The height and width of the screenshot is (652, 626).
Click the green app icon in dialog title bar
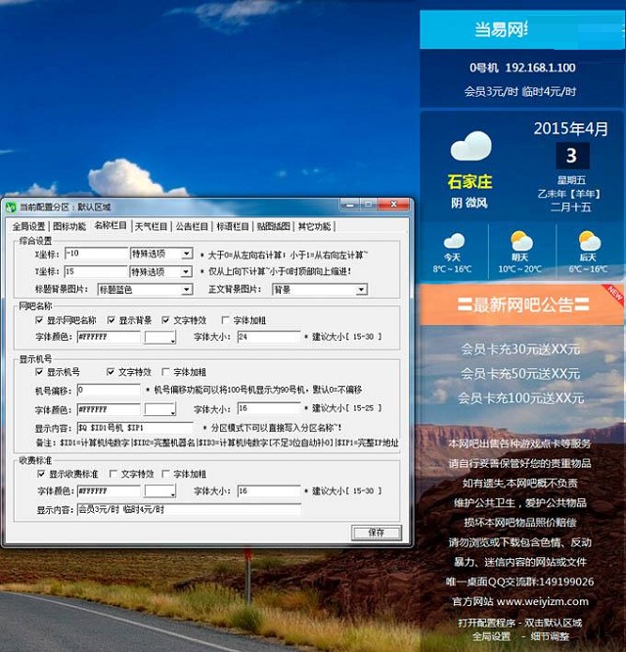(10, 207)
